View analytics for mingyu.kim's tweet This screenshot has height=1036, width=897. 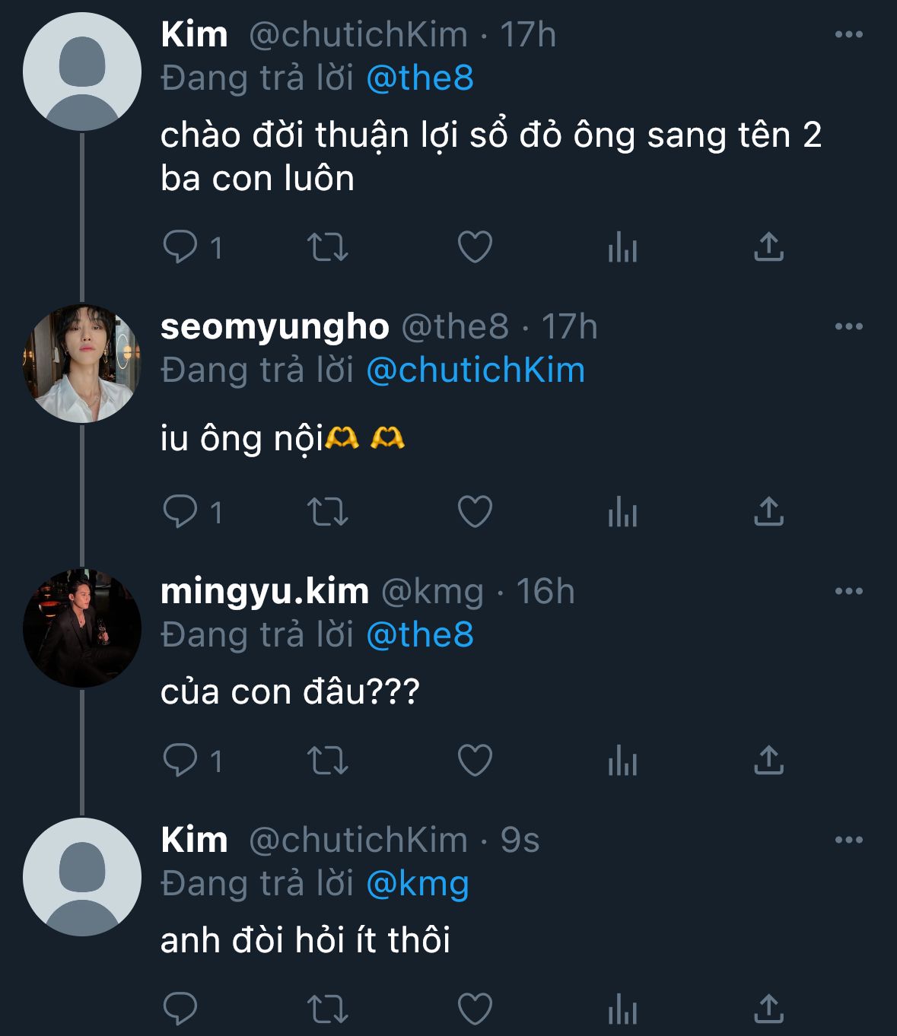pyautogui.click(x=622, y=760)
